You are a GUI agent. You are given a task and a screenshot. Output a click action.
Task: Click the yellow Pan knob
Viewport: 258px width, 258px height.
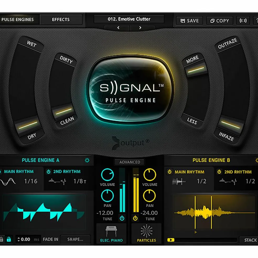click(149, 196)
